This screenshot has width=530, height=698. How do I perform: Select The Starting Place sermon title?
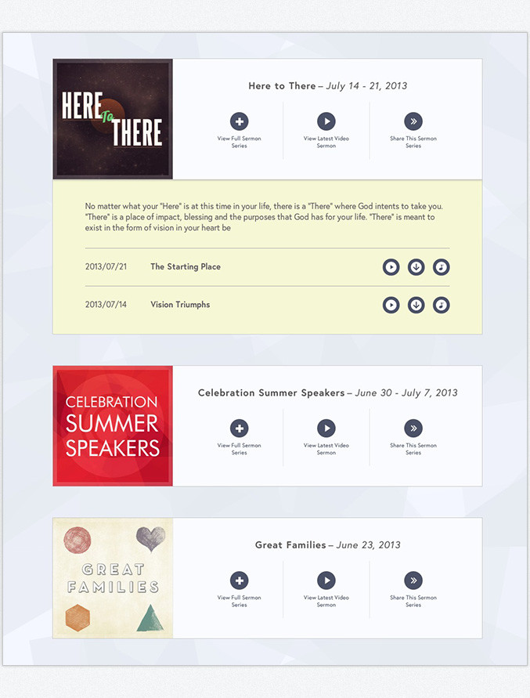click(186, 266)
